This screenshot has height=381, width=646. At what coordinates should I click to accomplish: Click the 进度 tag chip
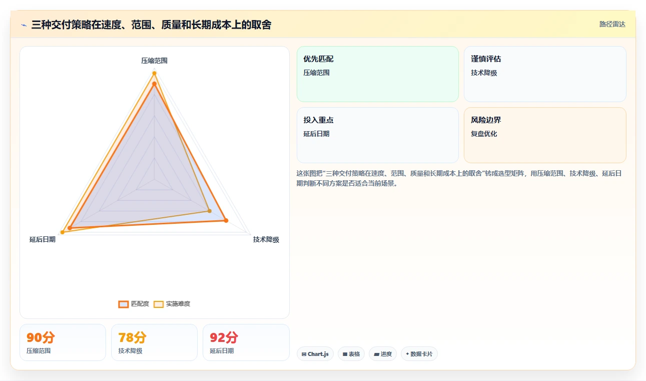[x=383, y=354]
